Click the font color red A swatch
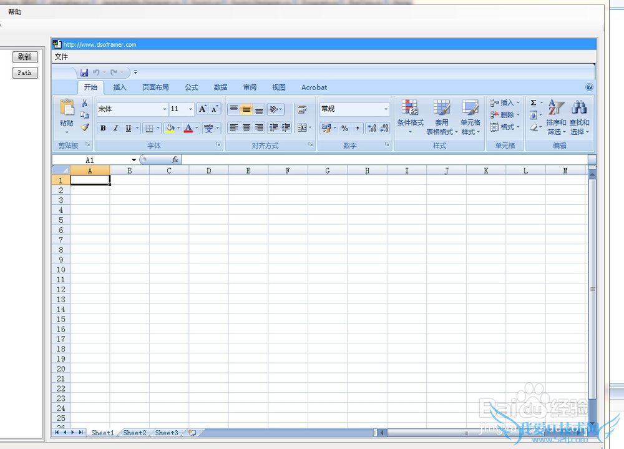This screenshot has height=449, width=624. 188,128
